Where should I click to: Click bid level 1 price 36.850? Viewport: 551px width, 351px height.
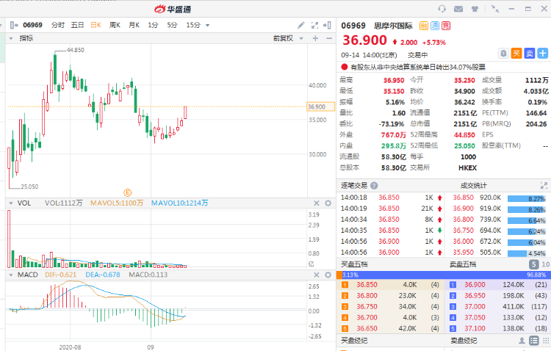[367, 285]
